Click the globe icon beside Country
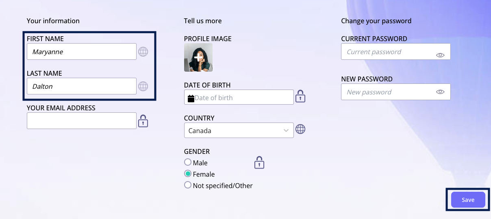491x219 pixels. click(x=300, y=129)
